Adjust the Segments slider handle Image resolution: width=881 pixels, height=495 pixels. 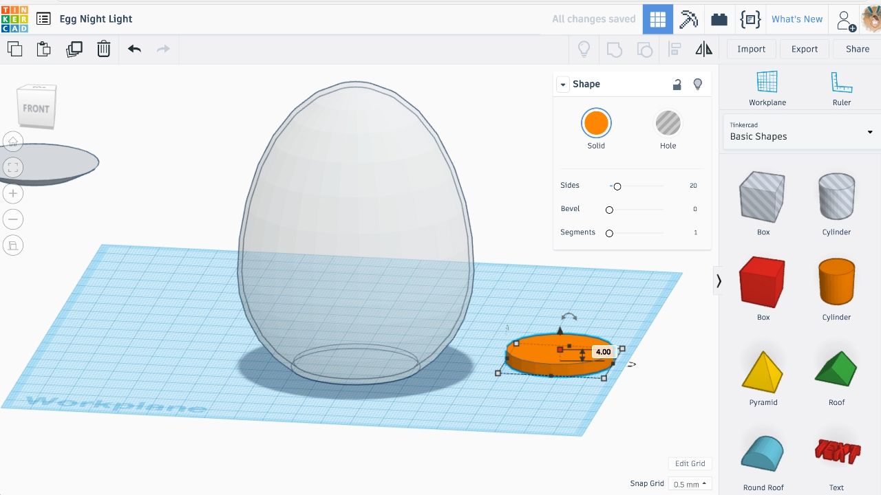click(609, 233)
